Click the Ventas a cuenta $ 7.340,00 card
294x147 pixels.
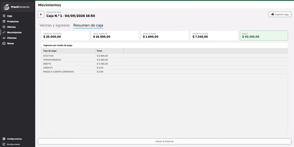coord(214,35)
